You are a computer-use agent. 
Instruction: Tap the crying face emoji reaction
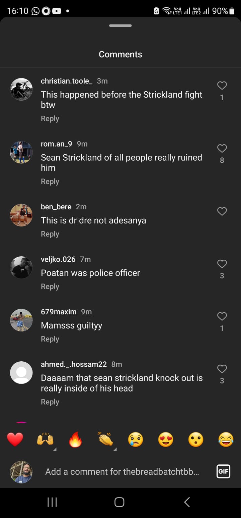point(136,439)
